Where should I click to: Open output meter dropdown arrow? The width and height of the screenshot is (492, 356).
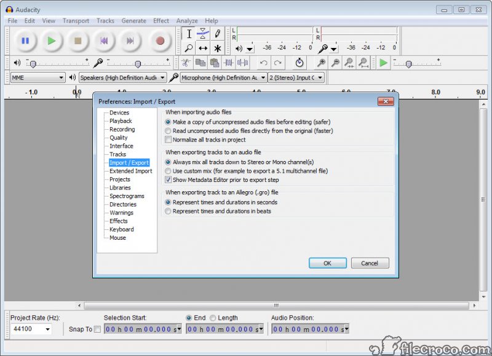point(250,49)
